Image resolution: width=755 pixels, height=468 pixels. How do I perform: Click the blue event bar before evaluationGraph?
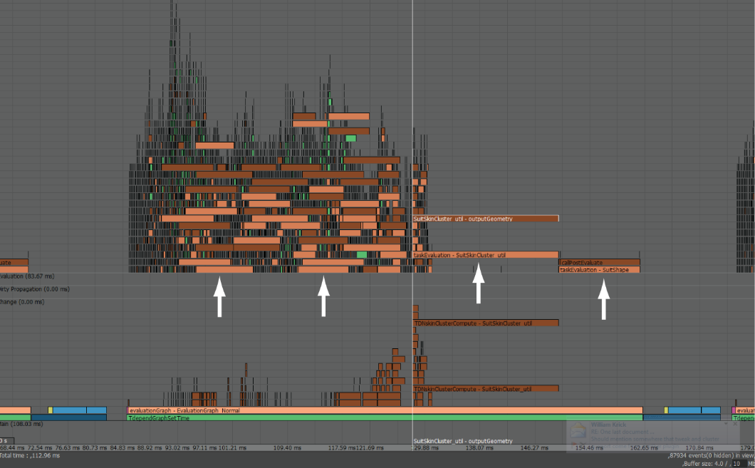pos(80,410)
